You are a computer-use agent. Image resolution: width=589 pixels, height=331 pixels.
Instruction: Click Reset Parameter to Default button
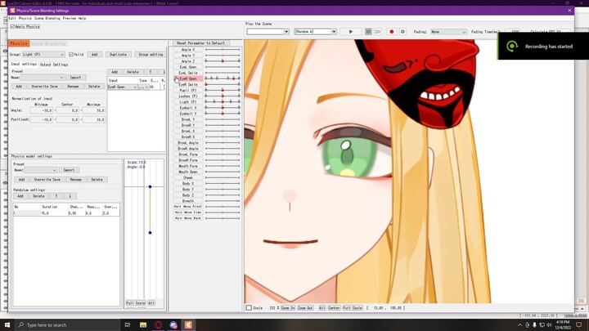tap(200, 43)
